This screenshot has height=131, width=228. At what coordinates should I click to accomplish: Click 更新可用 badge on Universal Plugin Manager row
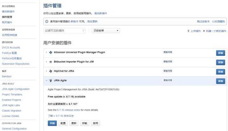(x=168, y=52)
